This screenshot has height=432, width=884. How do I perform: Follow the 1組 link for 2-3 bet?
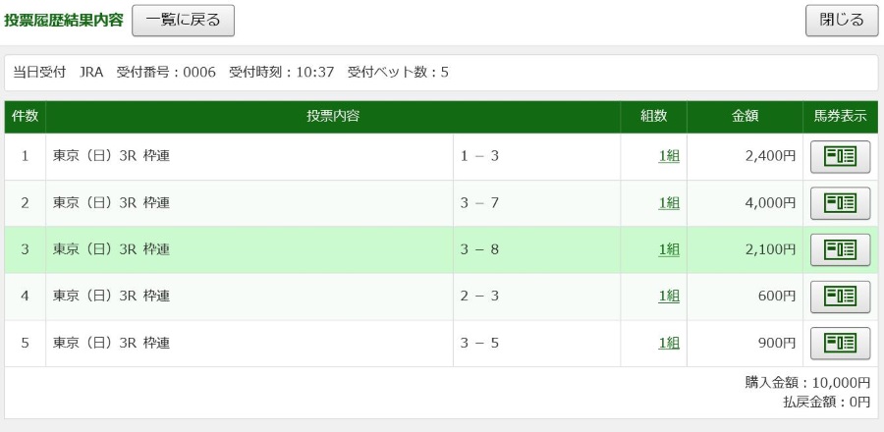point(669,297)
